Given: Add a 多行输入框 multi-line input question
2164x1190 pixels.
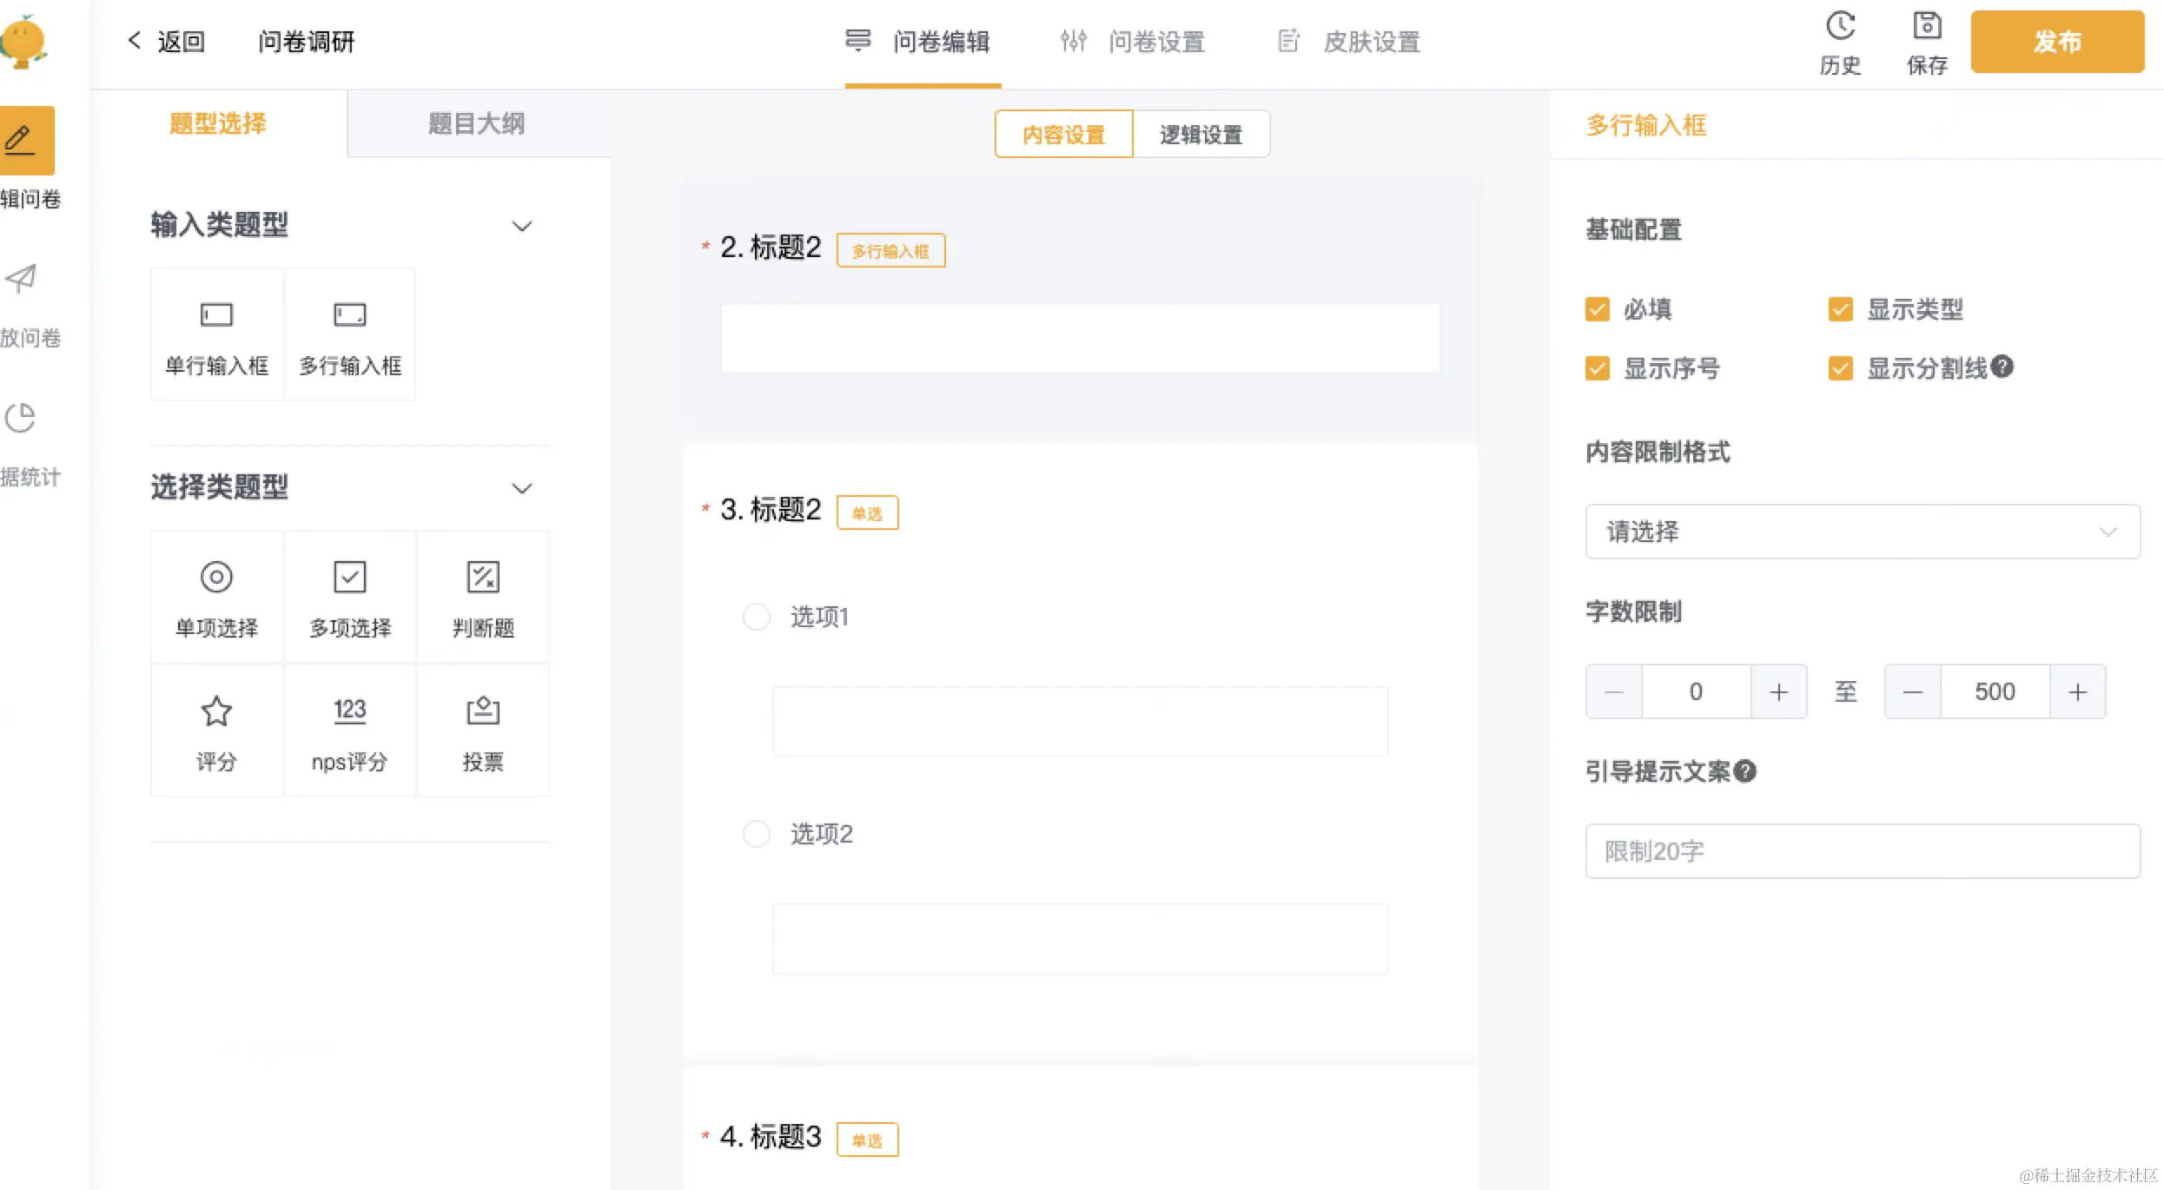Looking at the screenshot, I should coord(350,335).
